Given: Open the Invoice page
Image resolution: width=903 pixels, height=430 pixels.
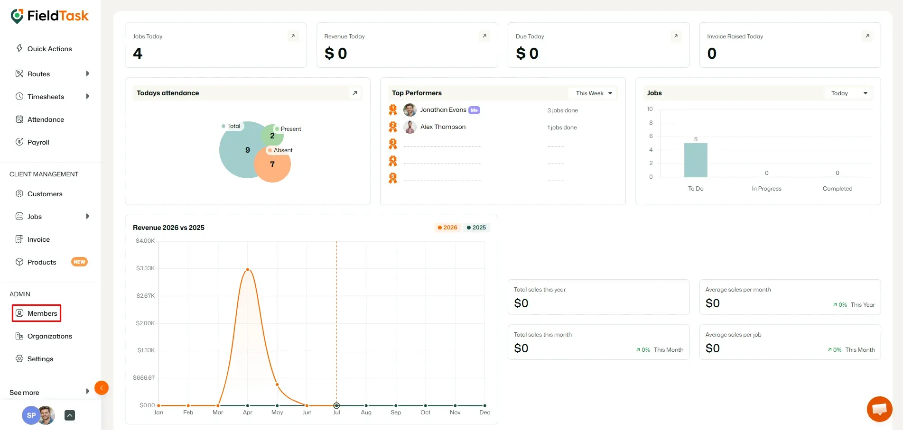Looking at the screenshot, I should (38, 239).
